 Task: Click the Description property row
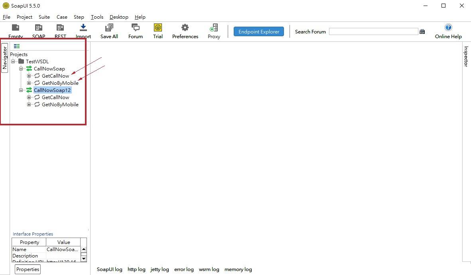click(46, 256)
